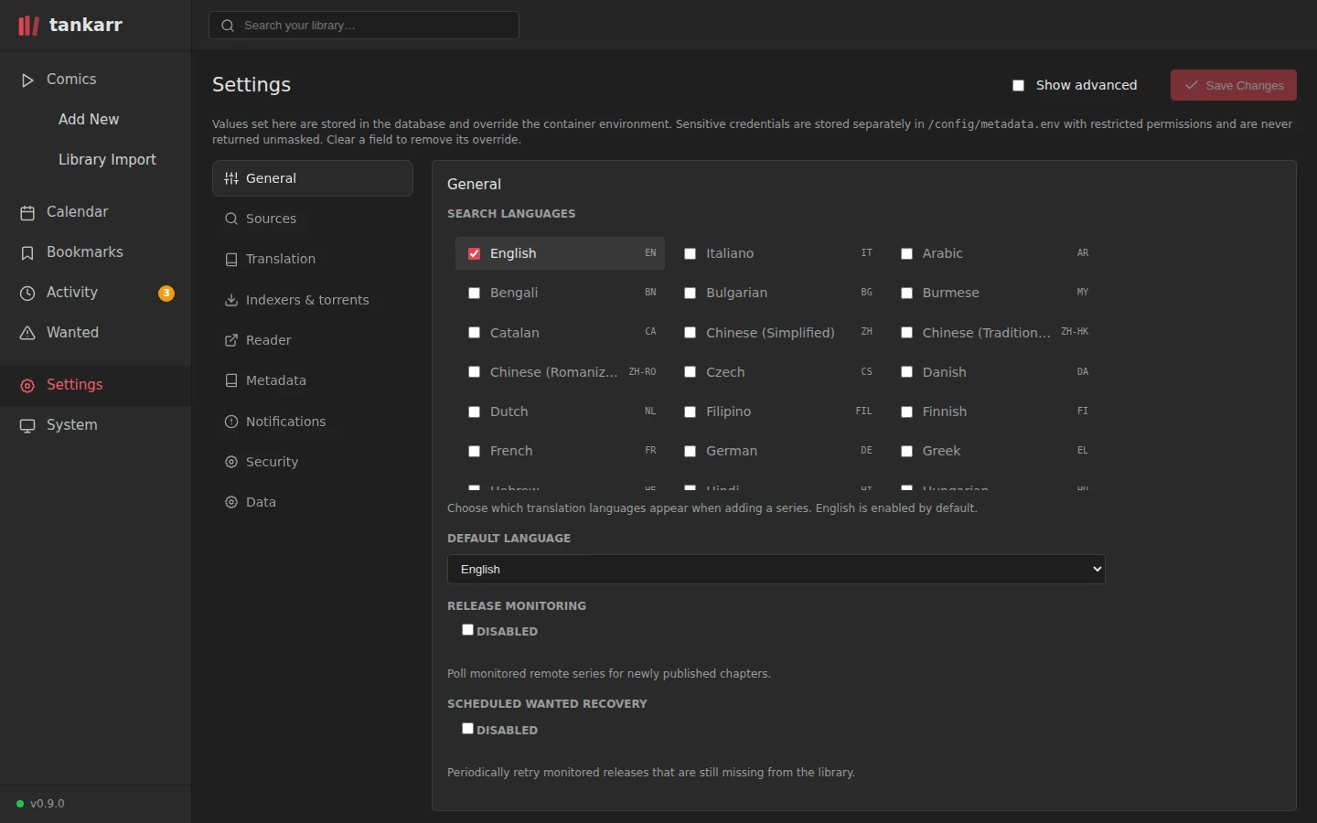Focus the library search field
Image resolution: width=1317 pixels, height=823 pixels.
point(364,26)
